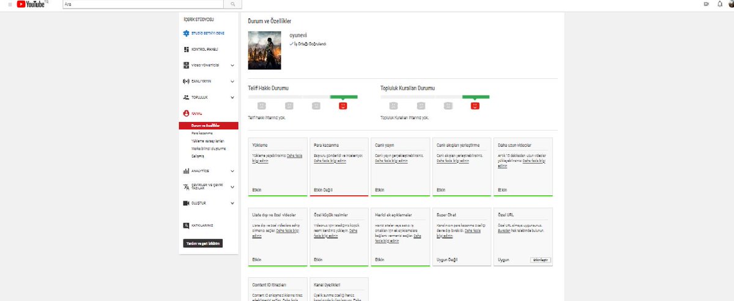The height and width of the screenshot is (301, 734).
Task: Click the Analytics bar chart icon
Action: (x=187, y=171)
